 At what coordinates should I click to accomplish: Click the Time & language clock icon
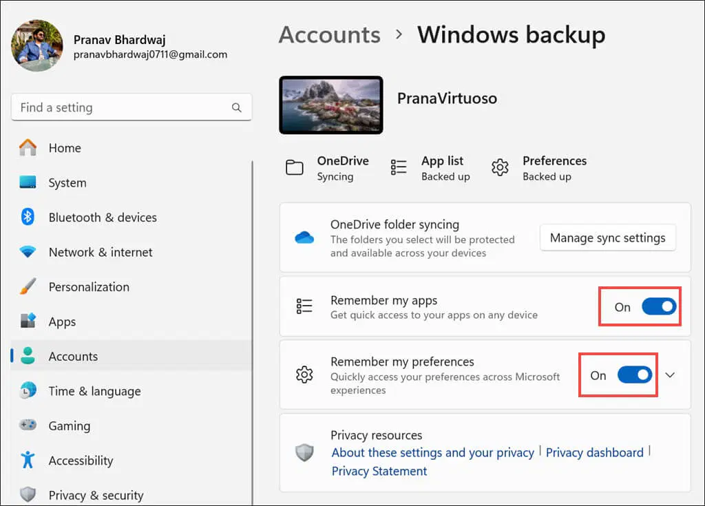pyautogui.click(x=28, y=391)
